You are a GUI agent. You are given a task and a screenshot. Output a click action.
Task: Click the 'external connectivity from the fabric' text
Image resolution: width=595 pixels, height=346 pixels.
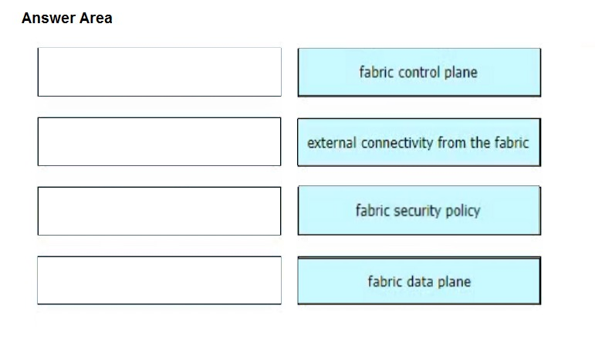pos(418,143)
